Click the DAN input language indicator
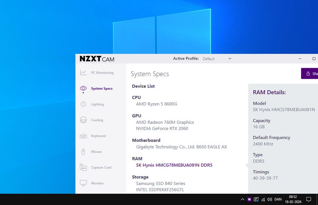Image resolution: width=318 pixels, height=205 pixels. [x=278, y=199]
